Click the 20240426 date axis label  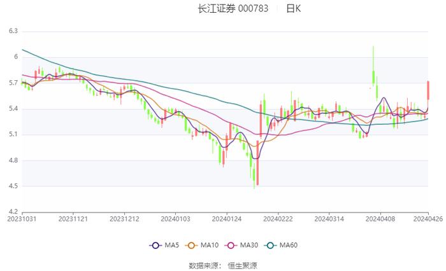tap(427, 218)
